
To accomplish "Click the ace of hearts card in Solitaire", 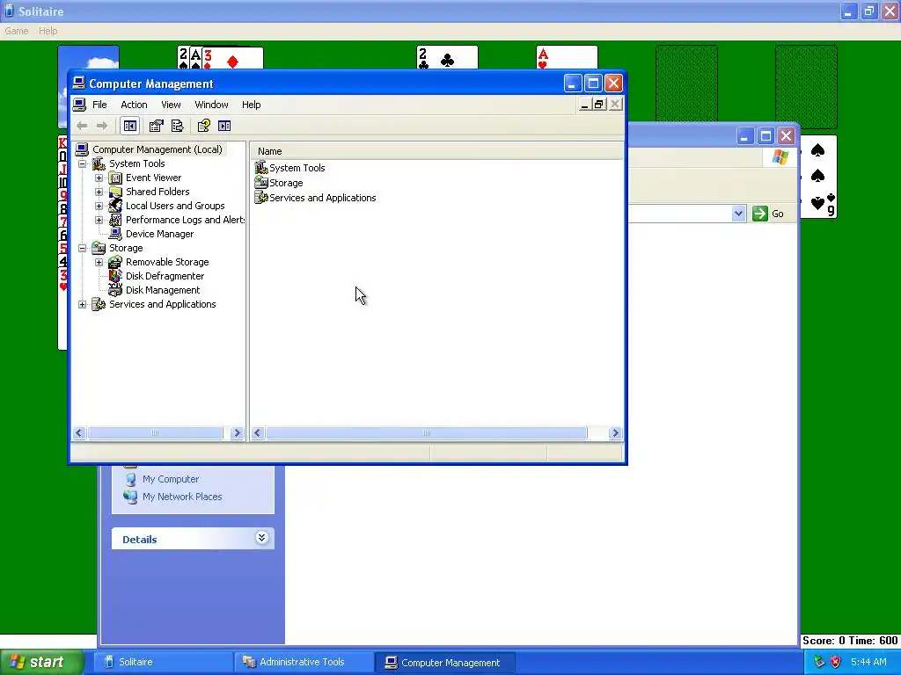I will (x=567, y=57).
